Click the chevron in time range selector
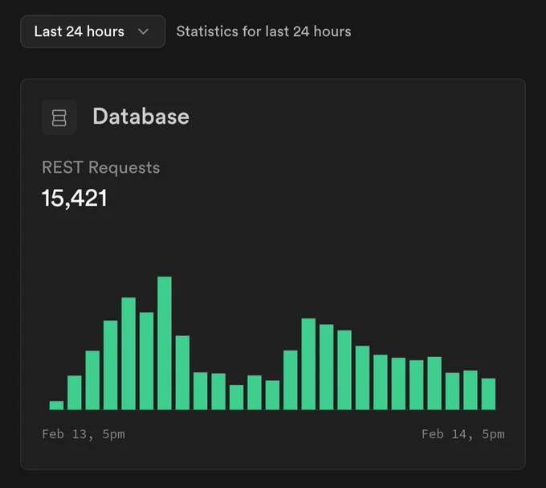Screen dimensions: 546x488 point(143,31)
